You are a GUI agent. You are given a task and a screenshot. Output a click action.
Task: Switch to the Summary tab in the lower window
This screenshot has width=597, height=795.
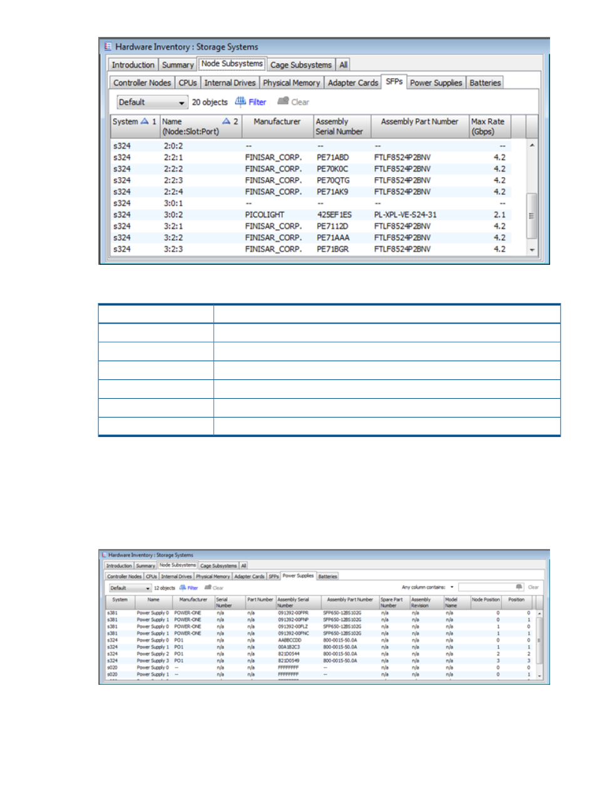(x=145, y=565)
